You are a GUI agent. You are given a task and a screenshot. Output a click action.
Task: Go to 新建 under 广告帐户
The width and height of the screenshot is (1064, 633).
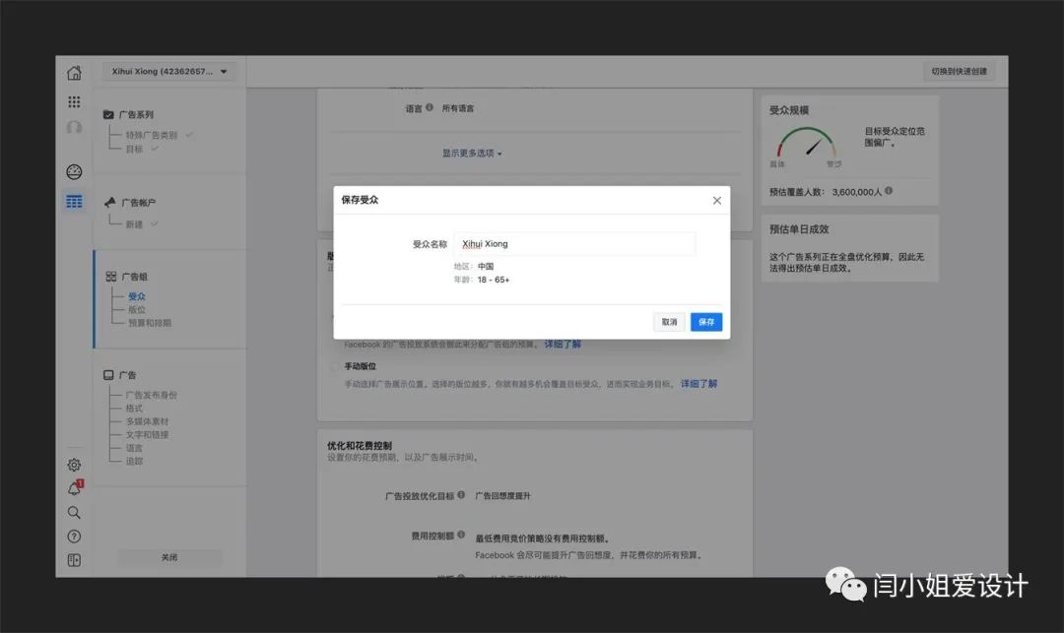point(134,224)
